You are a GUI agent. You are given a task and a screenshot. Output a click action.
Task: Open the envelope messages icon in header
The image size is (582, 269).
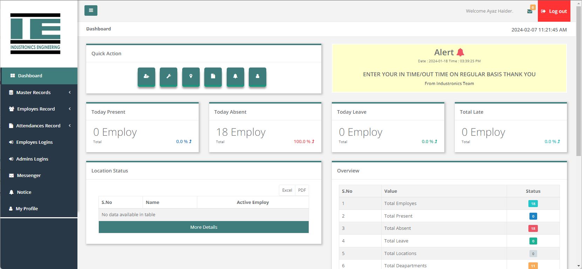(530, 11)
